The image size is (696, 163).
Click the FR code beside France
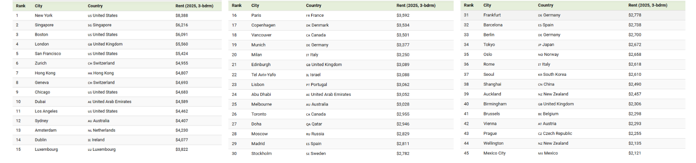(x=308, y=16)
